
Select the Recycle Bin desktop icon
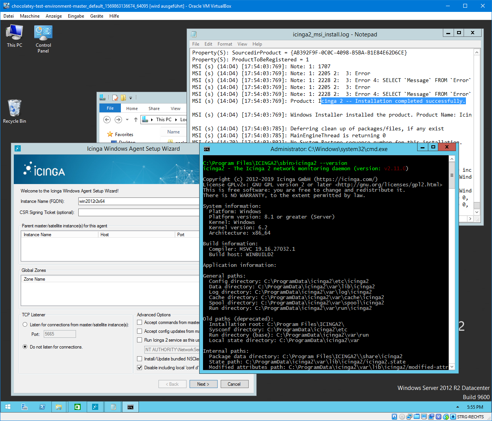tap(15, 111)
